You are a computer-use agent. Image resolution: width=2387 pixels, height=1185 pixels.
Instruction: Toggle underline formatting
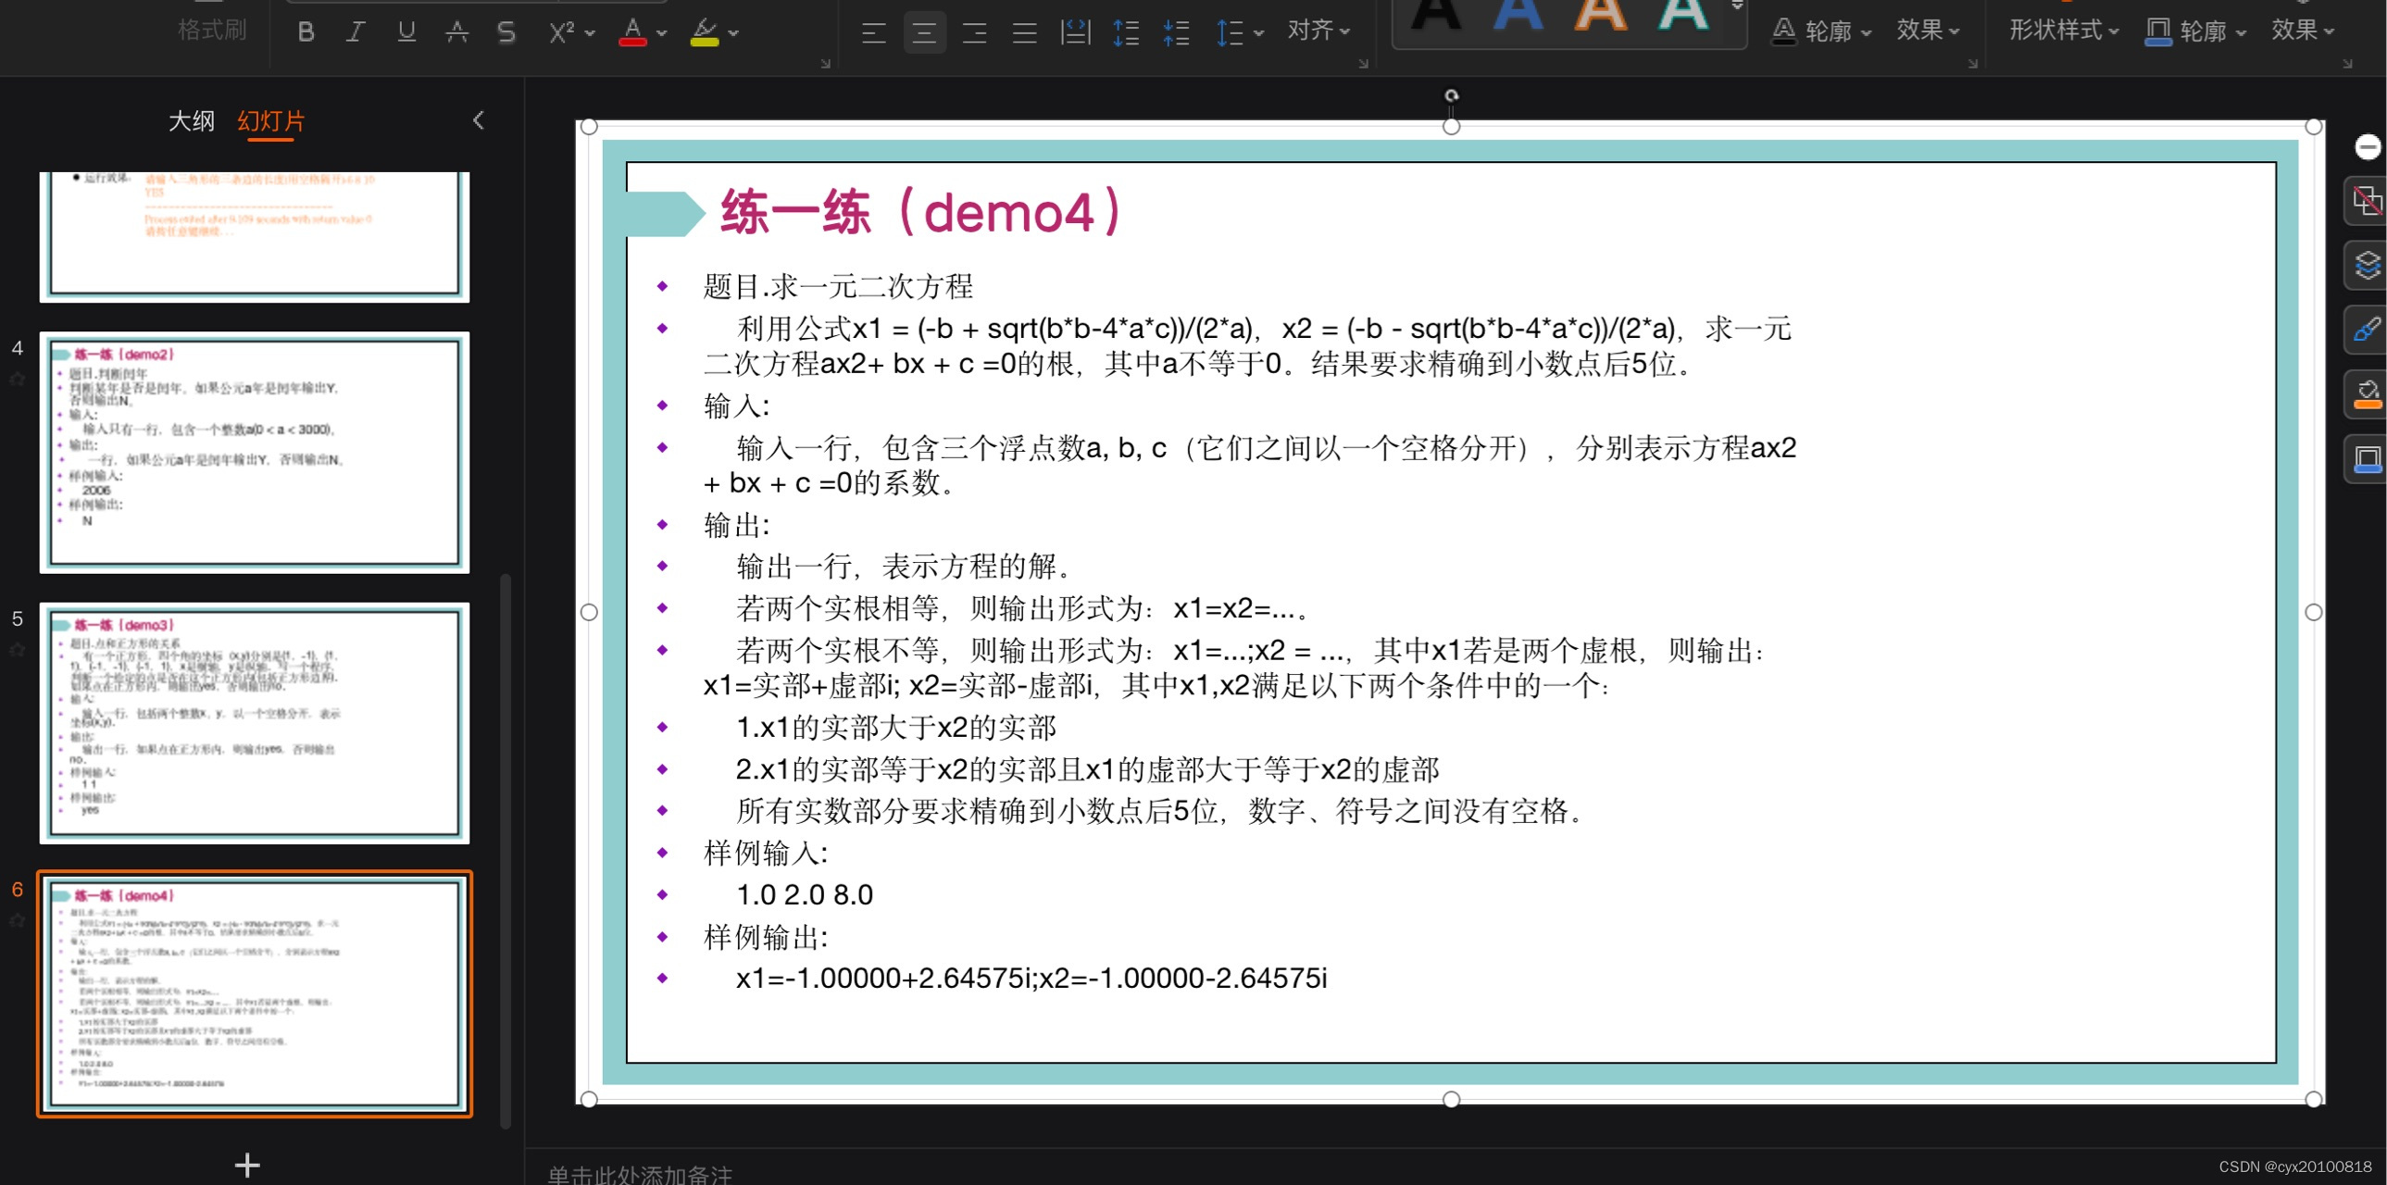point(406,32)
